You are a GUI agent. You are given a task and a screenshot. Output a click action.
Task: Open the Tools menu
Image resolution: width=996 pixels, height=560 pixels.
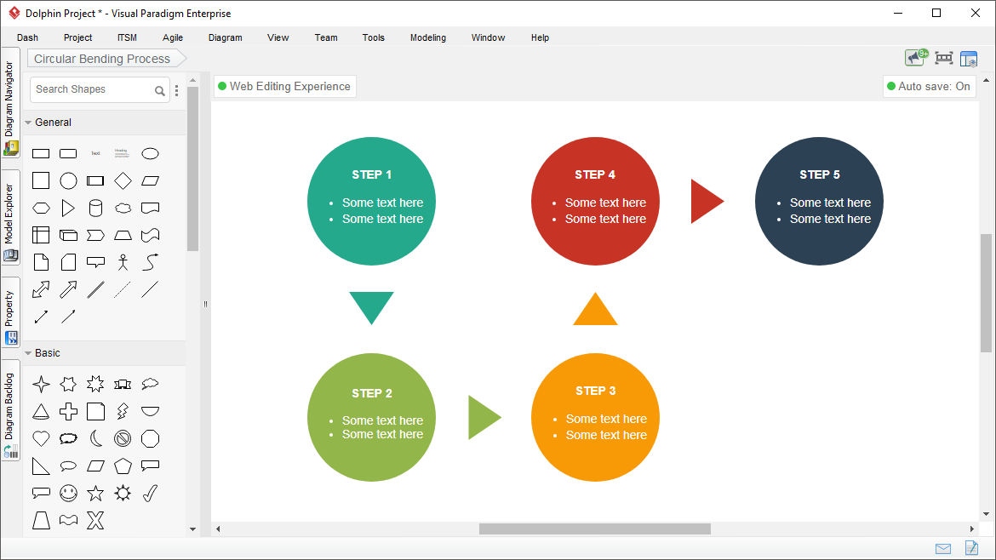coord(373,37)
